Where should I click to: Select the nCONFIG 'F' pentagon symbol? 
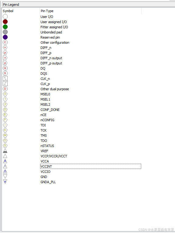tap(5, 120)
